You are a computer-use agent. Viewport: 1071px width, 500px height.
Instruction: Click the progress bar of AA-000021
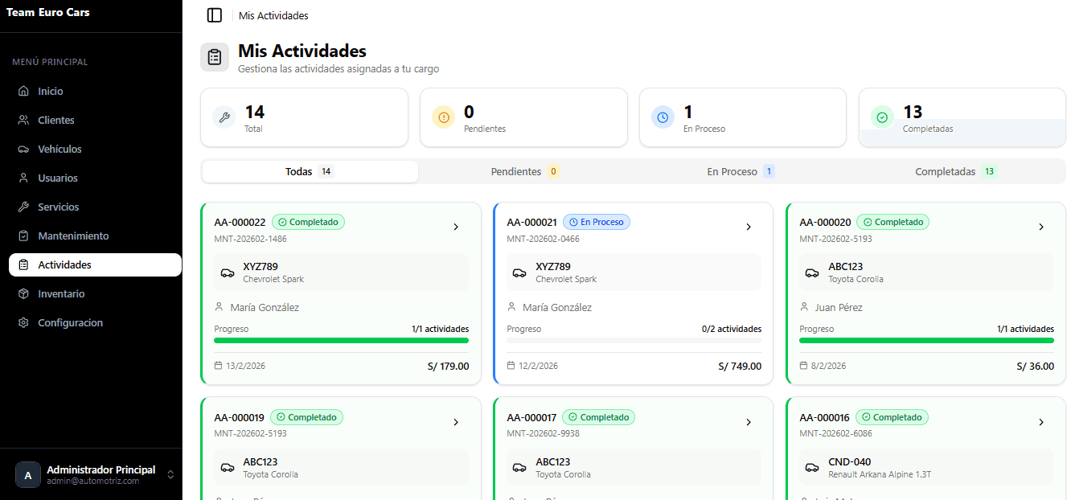pos(634,342)
